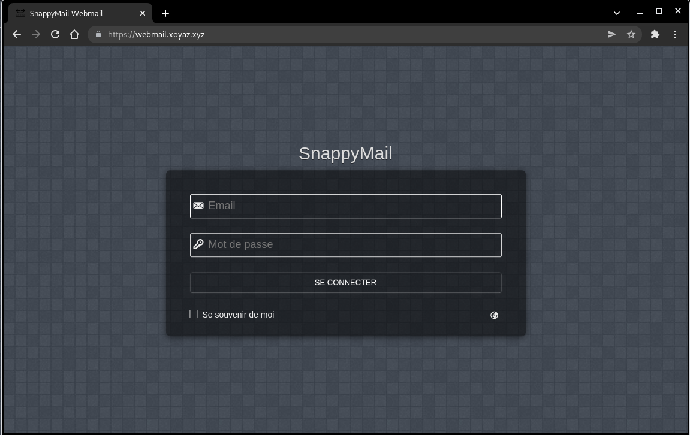690x435 pixels.
Task: Minimize the browser window
Action: [x=639, y=12]
